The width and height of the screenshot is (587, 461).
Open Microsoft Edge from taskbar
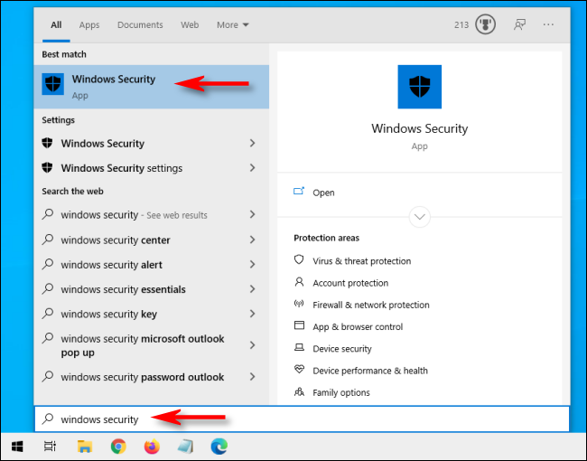[218, 446]
